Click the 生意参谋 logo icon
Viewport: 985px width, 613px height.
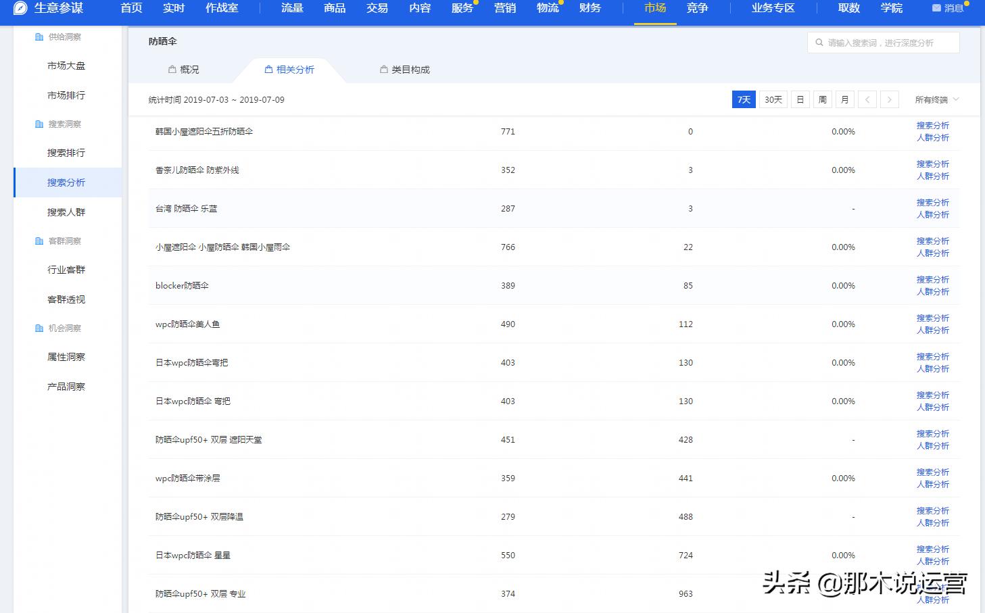coord(20,9)
